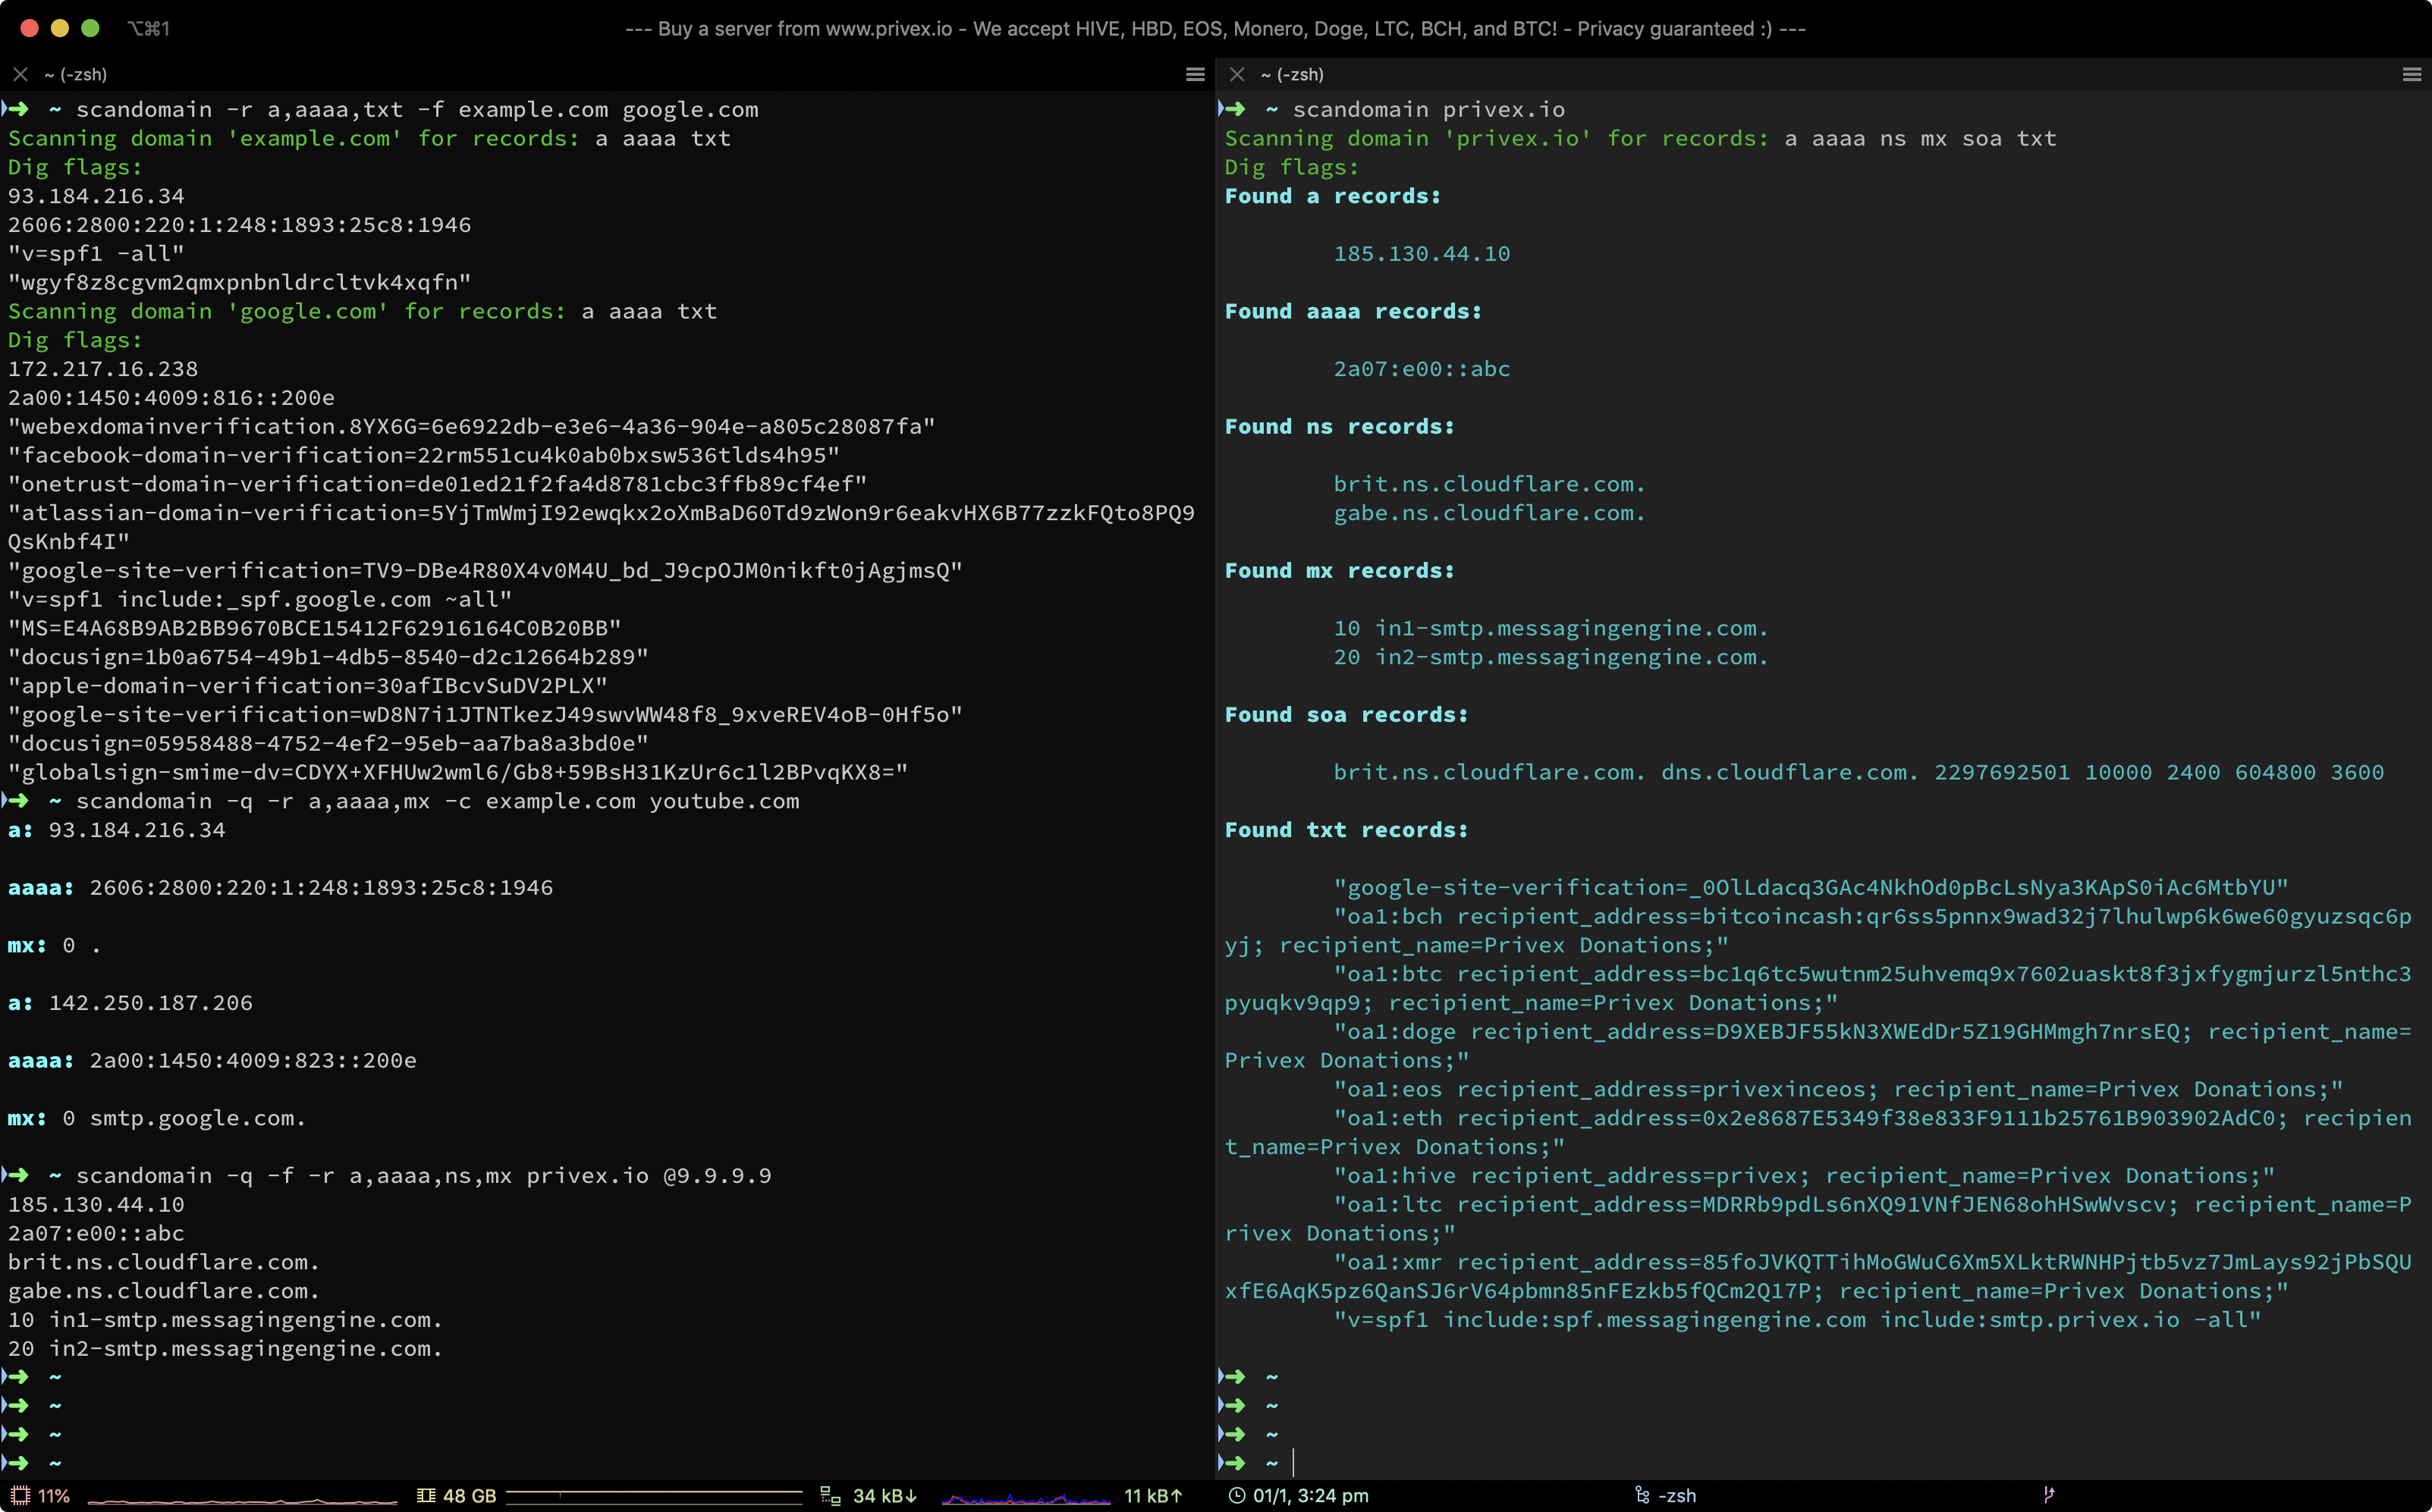Viewport: 2432px width, 1512px height.
Task: Click the CPU chip icon in status bar
Action: click(21, 1496)
